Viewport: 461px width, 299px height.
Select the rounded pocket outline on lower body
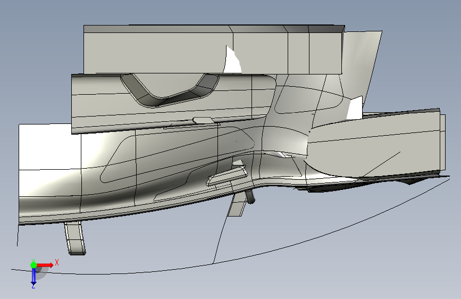point(178,155)
